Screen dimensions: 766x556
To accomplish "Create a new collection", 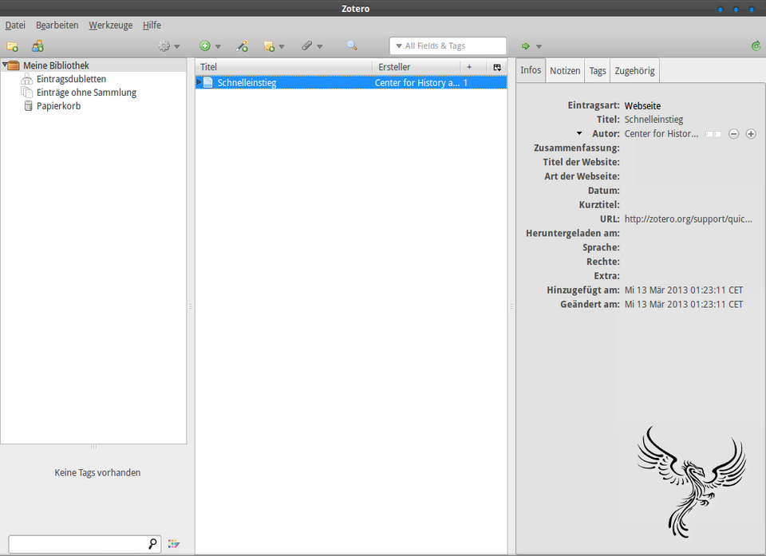I will [12, 45].
